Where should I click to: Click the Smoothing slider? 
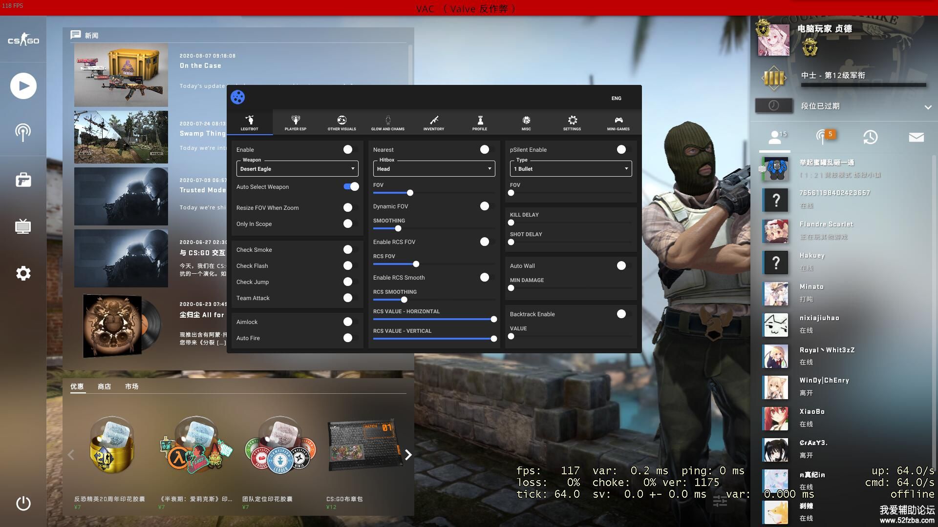coord(398,228)
